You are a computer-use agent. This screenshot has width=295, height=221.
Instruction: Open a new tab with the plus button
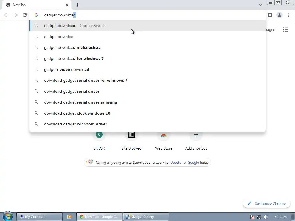coord(78,5)
